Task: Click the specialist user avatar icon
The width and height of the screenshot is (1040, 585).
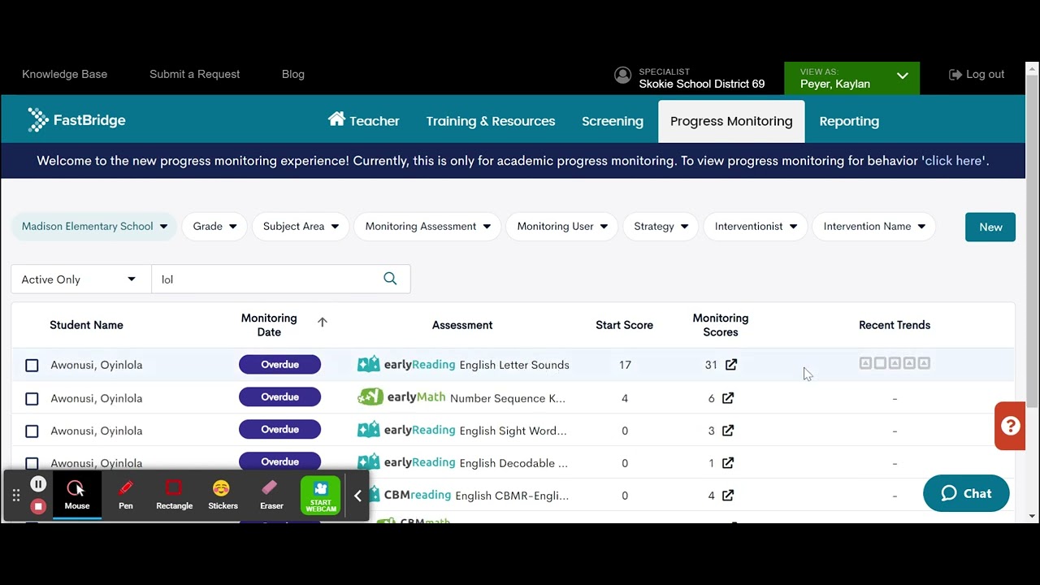Action: pyautogui.click(x=623, y=75)
